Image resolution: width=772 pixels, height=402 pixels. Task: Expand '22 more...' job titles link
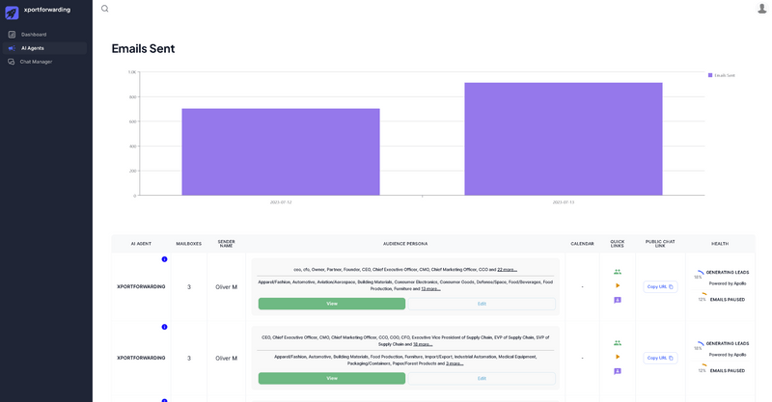(x=508, y=270)
